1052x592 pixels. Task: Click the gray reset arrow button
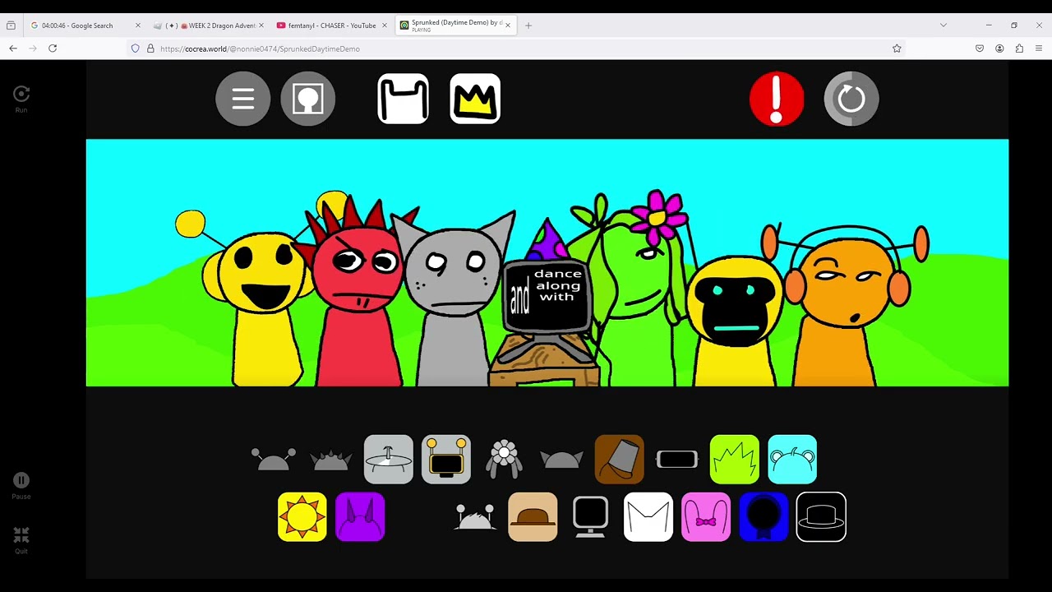(851, 99)
